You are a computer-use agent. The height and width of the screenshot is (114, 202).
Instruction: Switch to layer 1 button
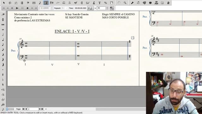(7, 109)
